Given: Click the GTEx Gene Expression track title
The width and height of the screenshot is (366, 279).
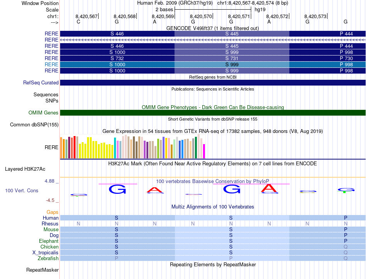Looking at the screenshot, I should tap(213, 131).
